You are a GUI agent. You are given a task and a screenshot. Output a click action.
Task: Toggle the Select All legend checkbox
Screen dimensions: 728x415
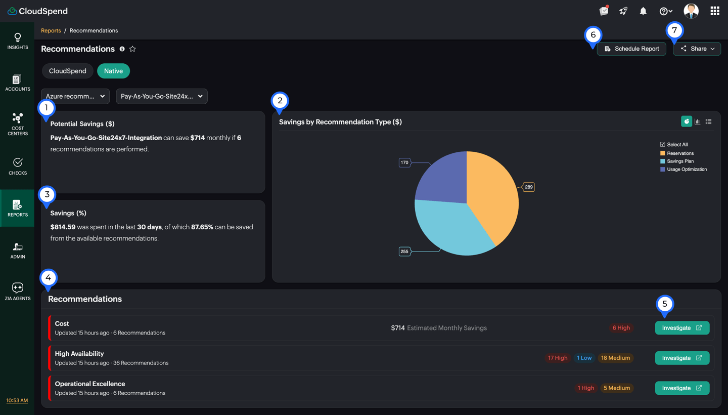coord(663,145)
